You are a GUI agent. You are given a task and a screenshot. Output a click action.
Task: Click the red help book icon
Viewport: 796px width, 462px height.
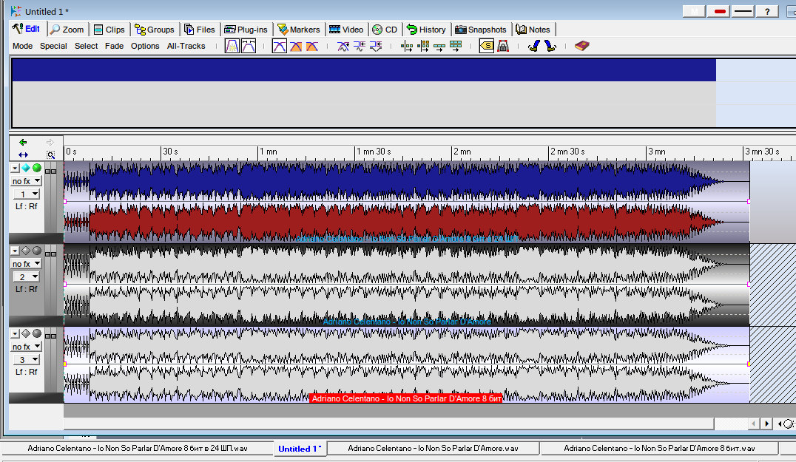pyautogui.click(x=582, y=46)
